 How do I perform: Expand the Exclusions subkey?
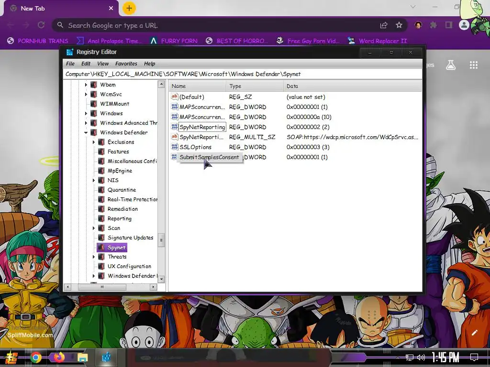coord(93,142)
